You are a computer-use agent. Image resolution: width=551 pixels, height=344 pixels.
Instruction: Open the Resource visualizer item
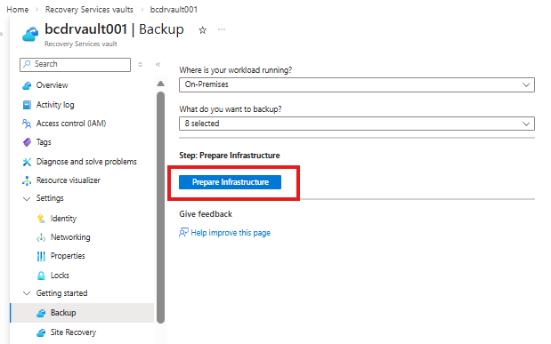(x=69, y=180)
